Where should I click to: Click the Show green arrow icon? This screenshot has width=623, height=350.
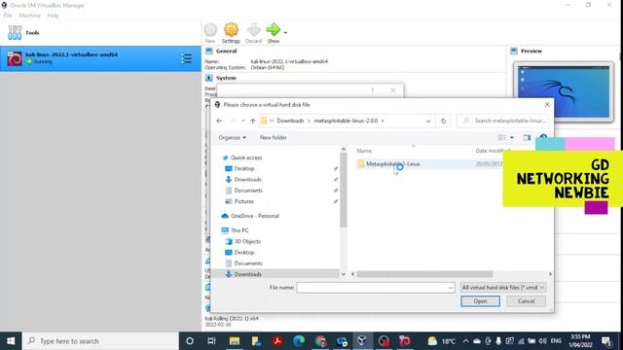274,30
